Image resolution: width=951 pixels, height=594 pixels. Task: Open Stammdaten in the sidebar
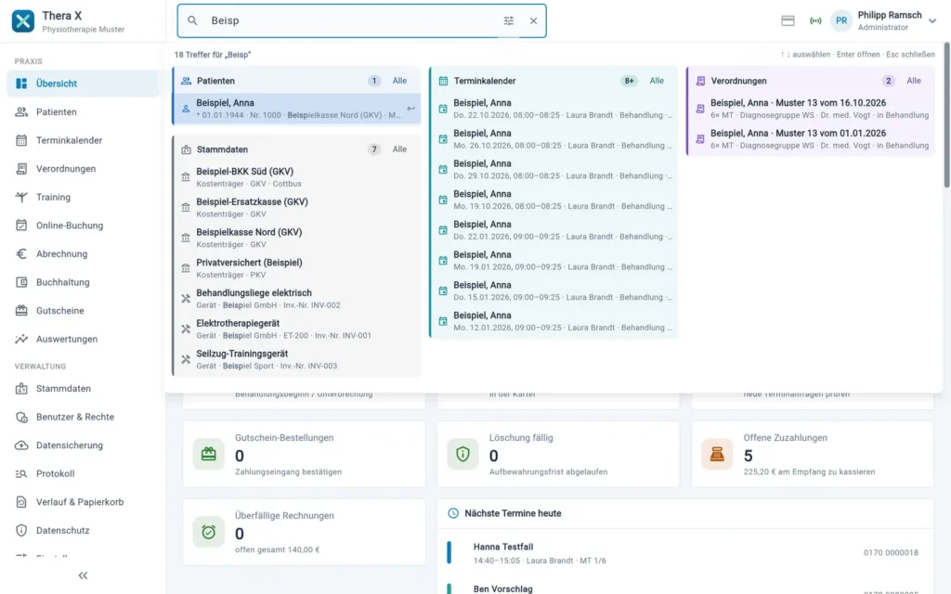point(83,389)
